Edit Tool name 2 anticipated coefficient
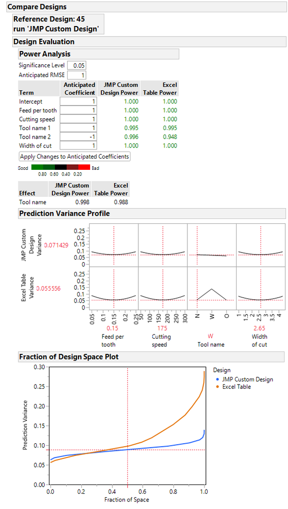 [x=78, y=137]
